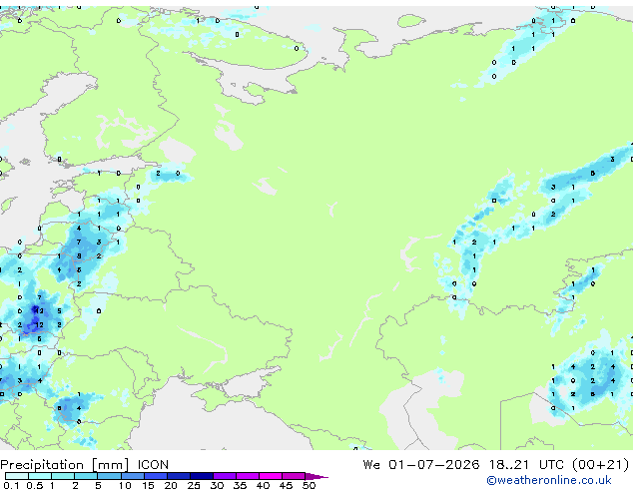Click the 15–20 mm legend color swatch
The height and width of the screenshot is (489, 633).
pyautogui.click(x=155, y=476)
